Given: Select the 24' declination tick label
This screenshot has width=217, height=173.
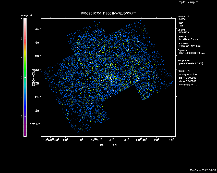Looking at the screenshot, I should (37, 97).
